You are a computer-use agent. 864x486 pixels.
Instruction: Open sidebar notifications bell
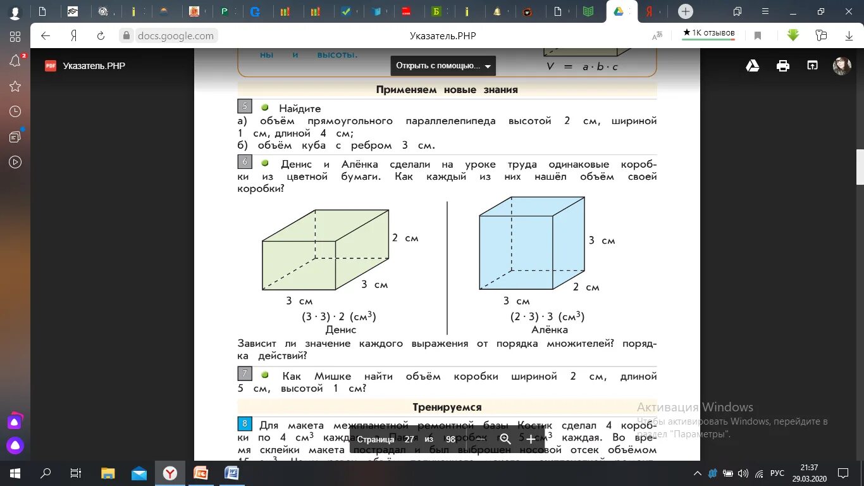click(x=15, y=61)
